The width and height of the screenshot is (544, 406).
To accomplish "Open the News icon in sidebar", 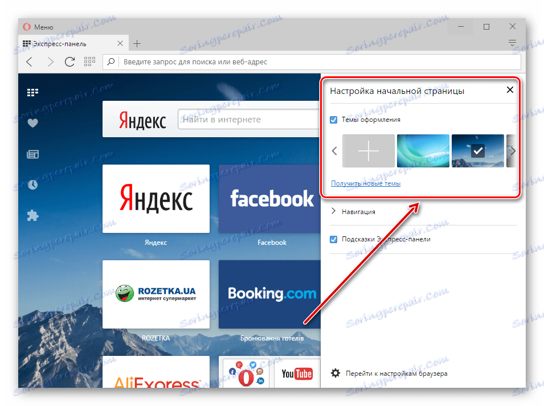I will point(32,154).
